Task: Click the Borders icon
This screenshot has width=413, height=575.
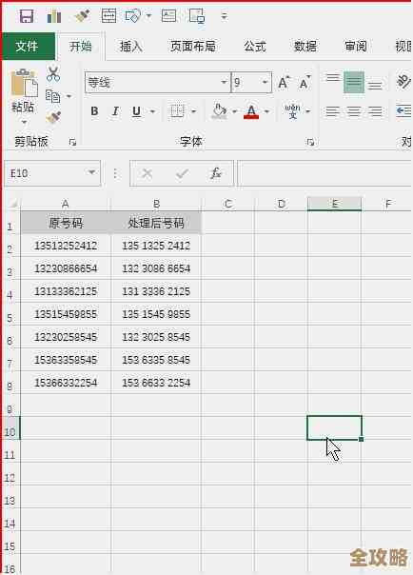Action: point(177,110)
